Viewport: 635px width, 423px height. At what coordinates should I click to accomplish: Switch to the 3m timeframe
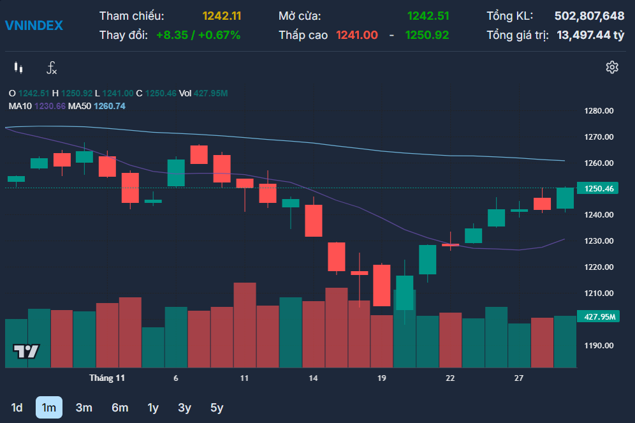pos(84,408)
